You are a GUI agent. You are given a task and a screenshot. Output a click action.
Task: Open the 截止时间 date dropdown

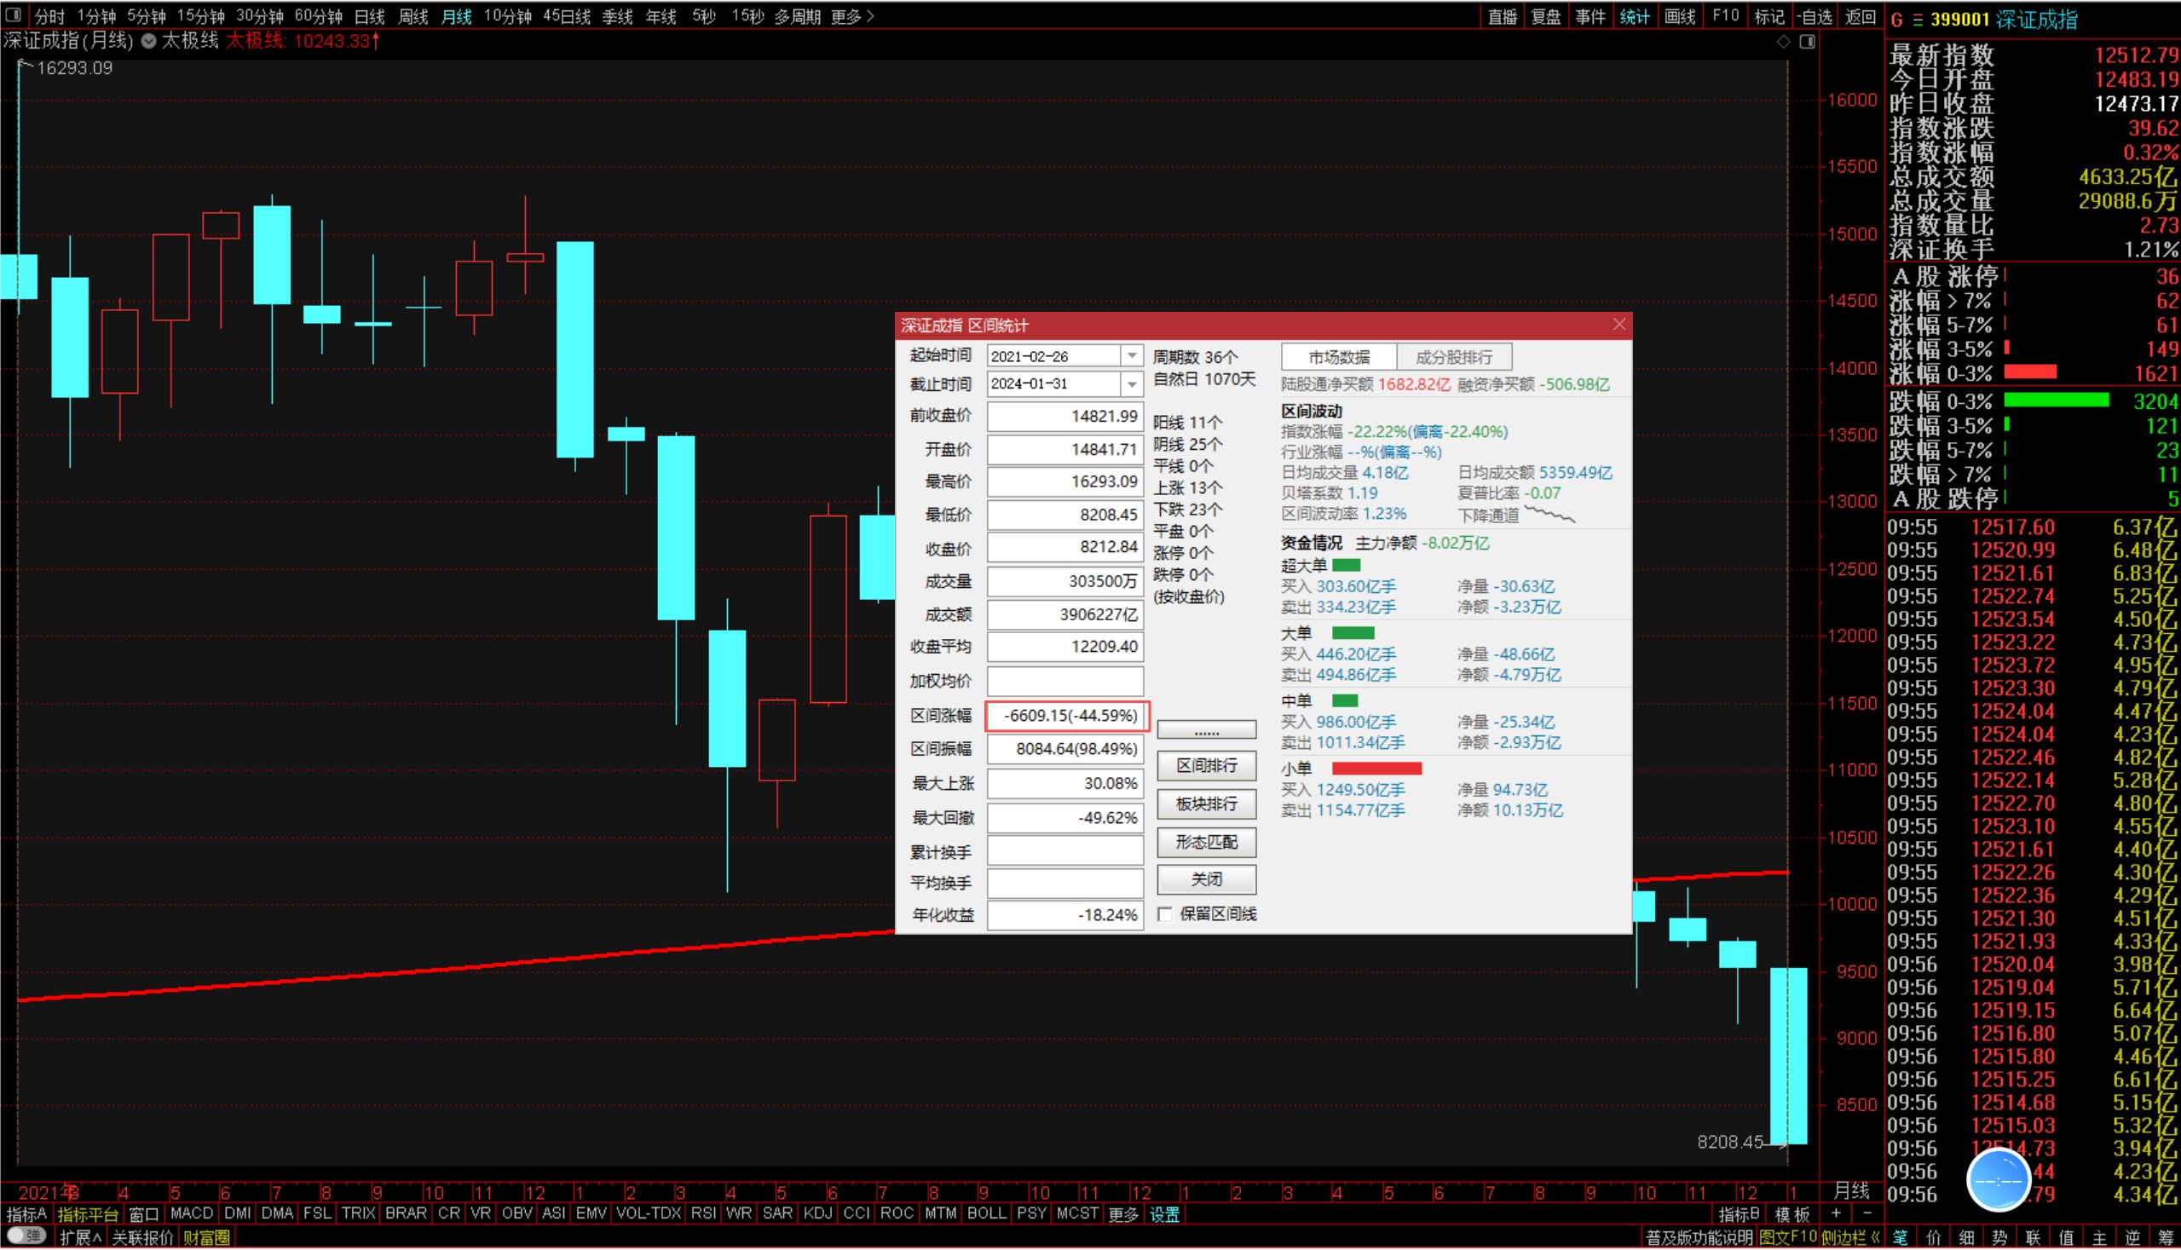tap(1132, 384)
